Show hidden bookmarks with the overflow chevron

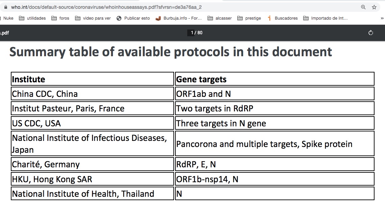tap(382, 18)
